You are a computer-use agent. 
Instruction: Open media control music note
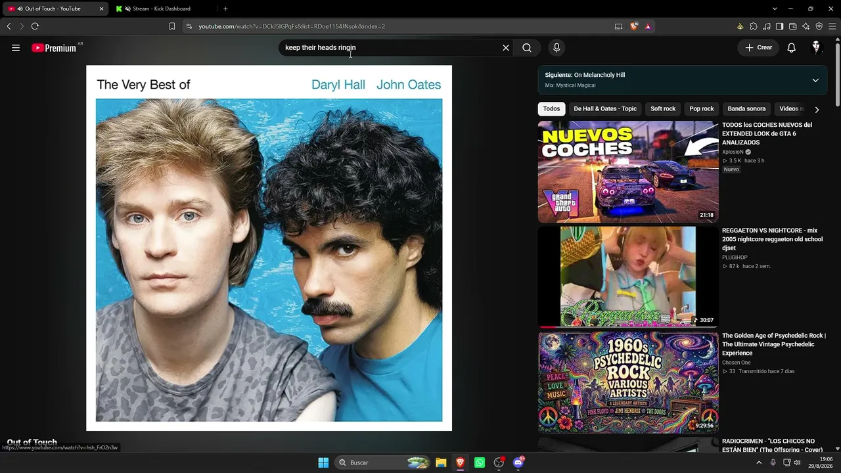coord(767,26)
